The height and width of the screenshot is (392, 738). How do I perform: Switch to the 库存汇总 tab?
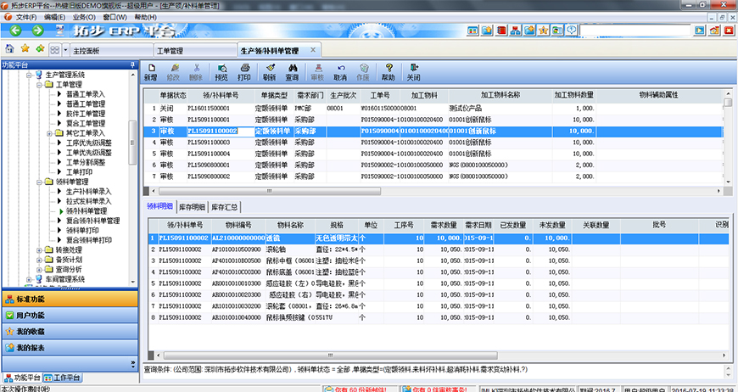[225, 206]
